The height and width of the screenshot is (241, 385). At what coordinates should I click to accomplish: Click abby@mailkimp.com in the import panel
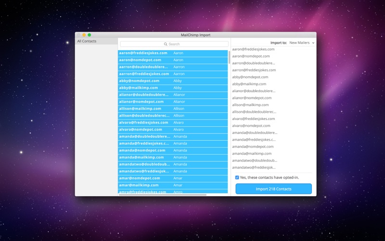249,84
